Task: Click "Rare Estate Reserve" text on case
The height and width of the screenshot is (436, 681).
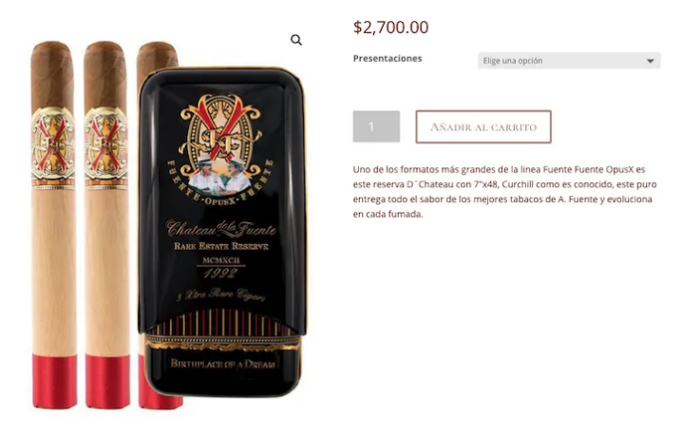Action: pos(221,246)
